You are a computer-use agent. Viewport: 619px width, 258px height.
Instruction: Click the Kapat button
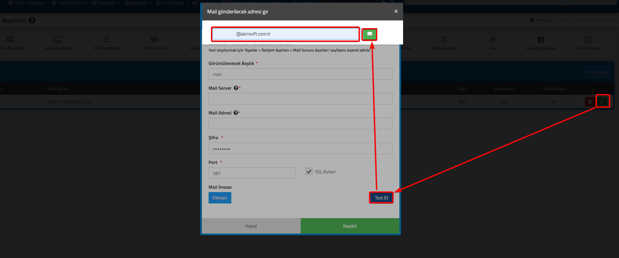coord(251,226)
